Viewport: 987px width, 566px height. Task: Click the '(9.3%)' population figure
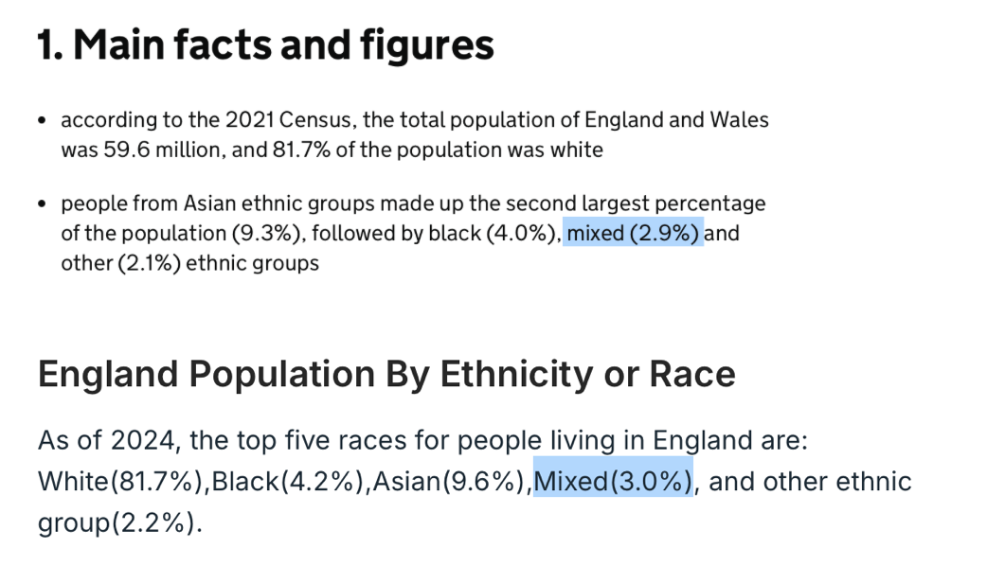pyautogui.click(x=266, y=233)
